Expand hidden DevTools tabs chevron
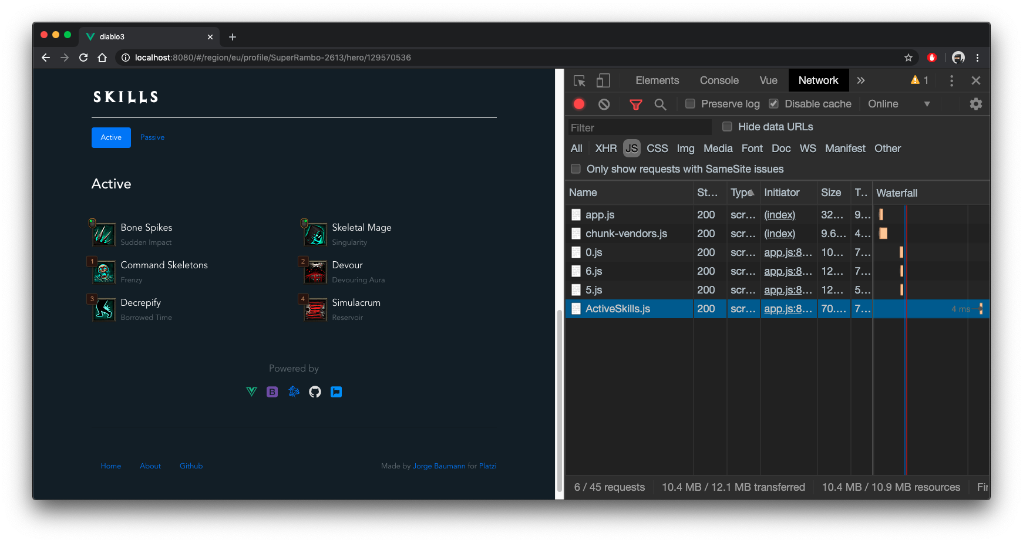 860,80
